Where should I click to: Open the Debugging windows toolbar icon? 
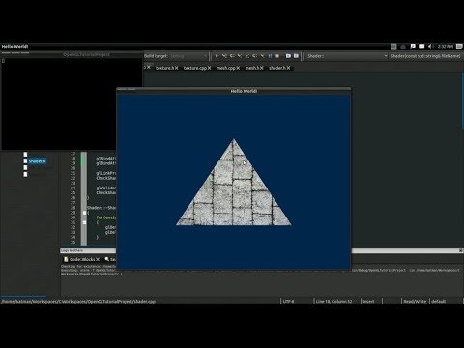[x=288, y=56]
